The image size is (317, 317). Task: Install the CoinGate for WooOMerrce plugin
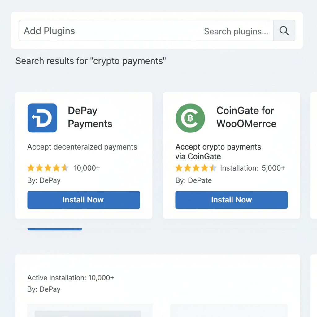pyautogui.click(x=231, y=200)
